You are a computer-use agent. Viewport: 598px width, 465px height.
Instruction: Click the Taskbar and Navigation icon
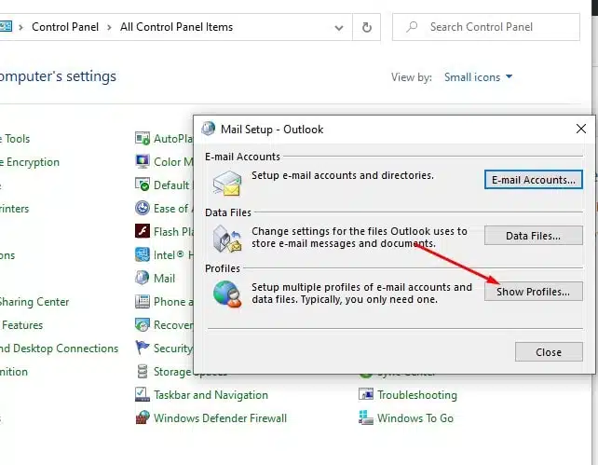click(x=143, y=394)
